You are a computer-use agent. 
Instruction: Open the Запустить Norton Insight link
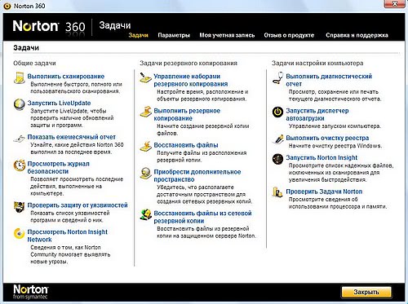point(322,158)
